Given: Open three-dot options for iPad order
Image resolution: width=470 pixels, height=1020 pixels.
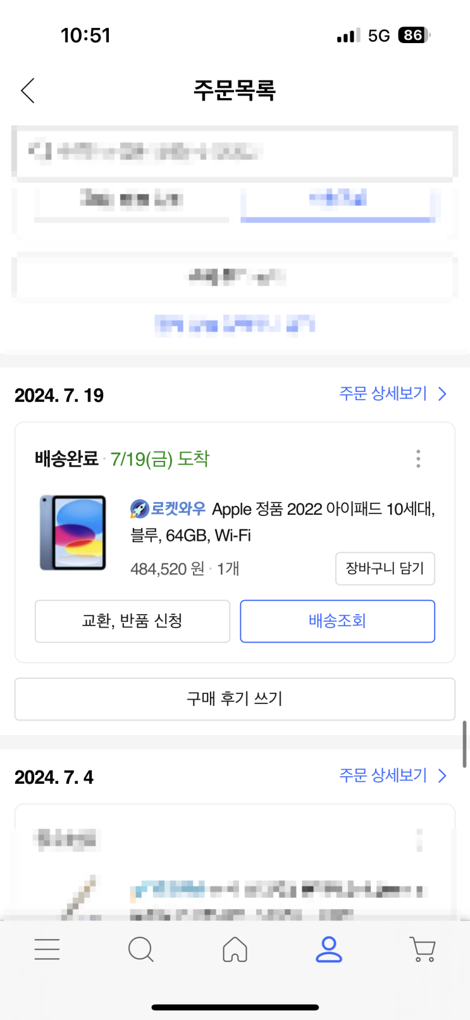Looking at the screenshot, I should (418, 458).
